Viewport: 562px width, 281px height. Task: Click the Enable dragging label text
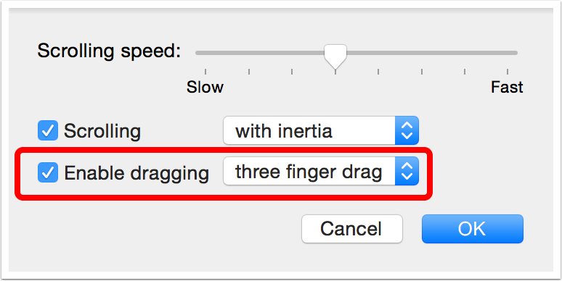click(x=137, y=173)
